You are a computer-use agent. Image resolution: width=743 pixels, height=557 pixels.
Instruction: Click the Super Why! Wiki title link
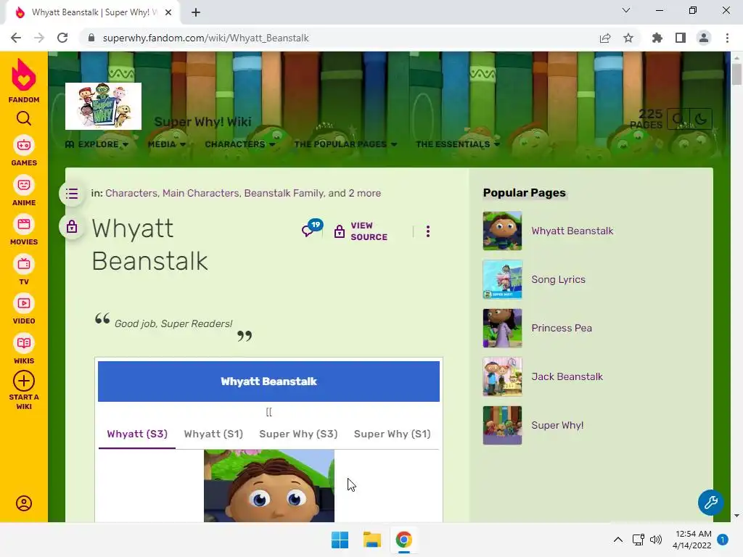202,122
